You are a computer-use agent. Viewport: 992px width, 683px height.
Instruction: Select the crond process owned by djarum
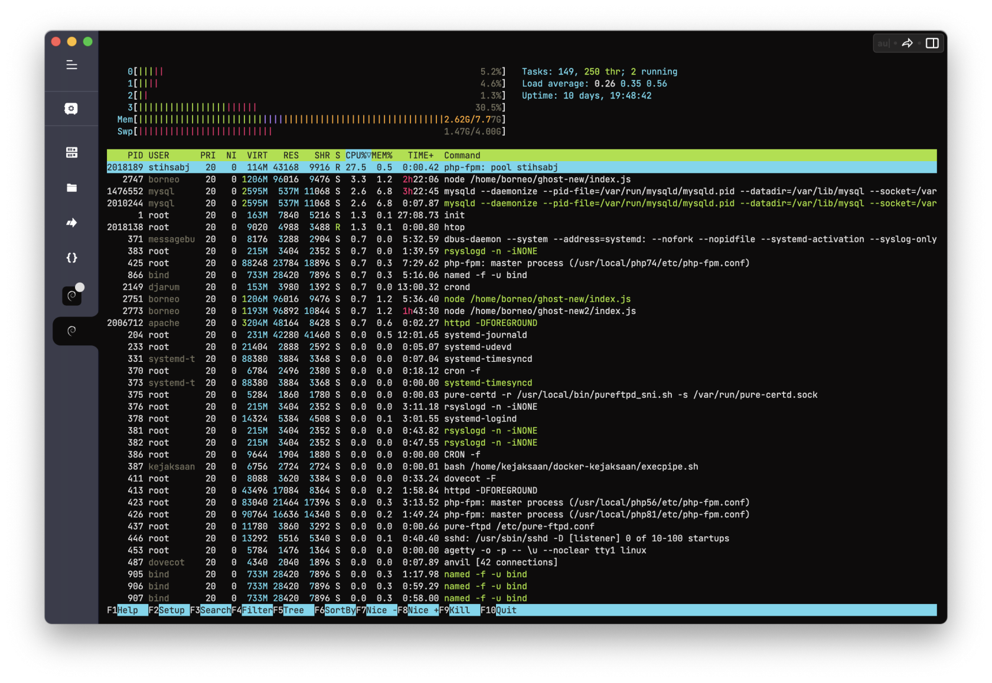tap(522, 287)
